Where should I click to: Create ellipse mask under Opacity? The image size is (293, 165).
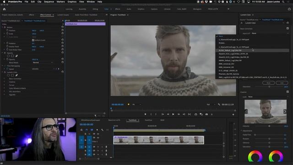(8, 56)
